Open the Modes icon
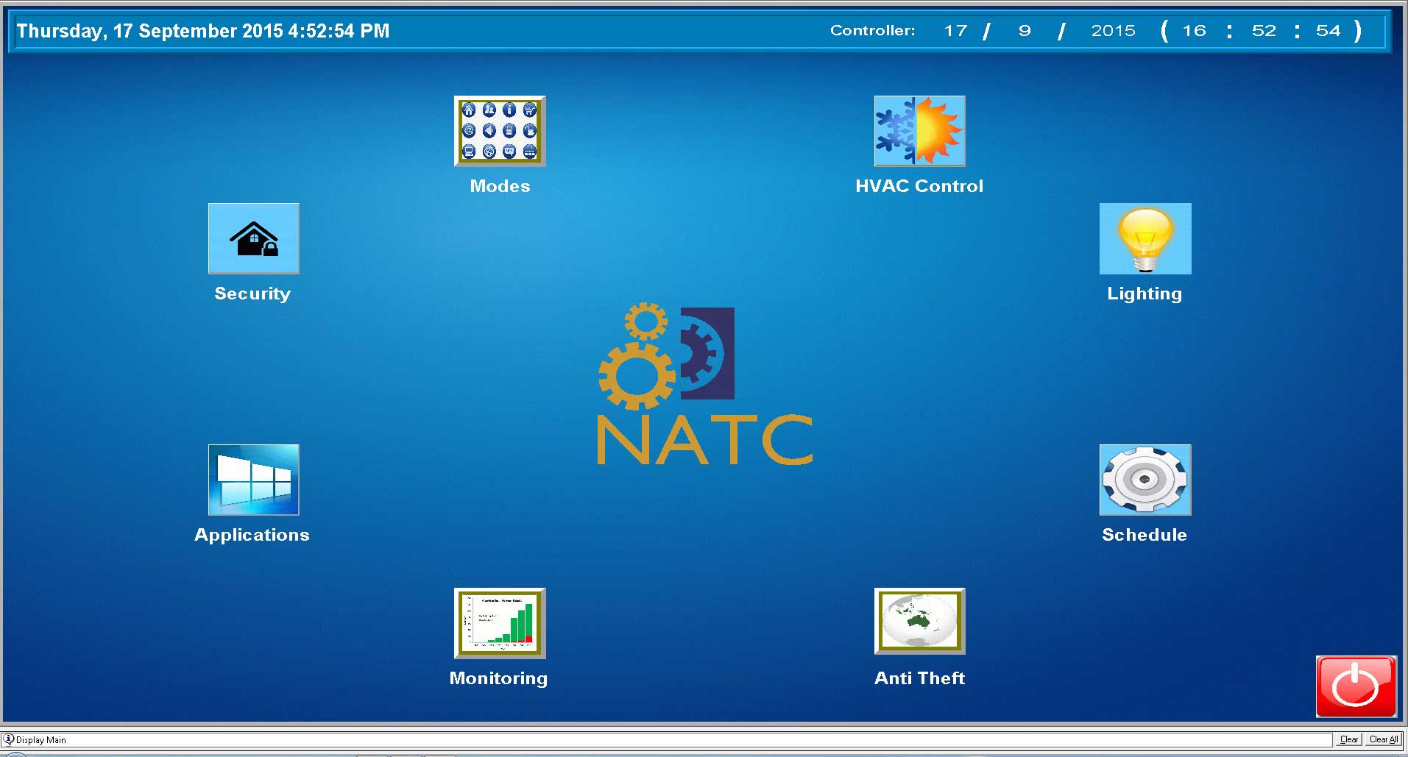This screenshot has height=757, width=1408. [500, 131]
